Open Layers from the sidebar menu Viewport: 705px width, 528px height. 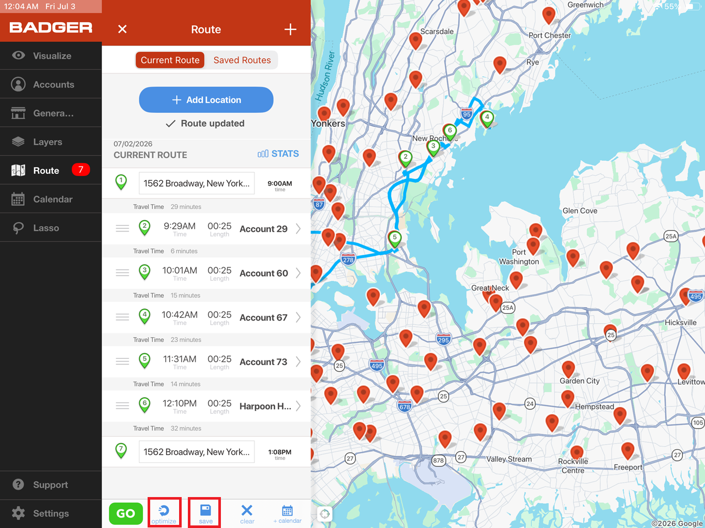tap(51, 142)
